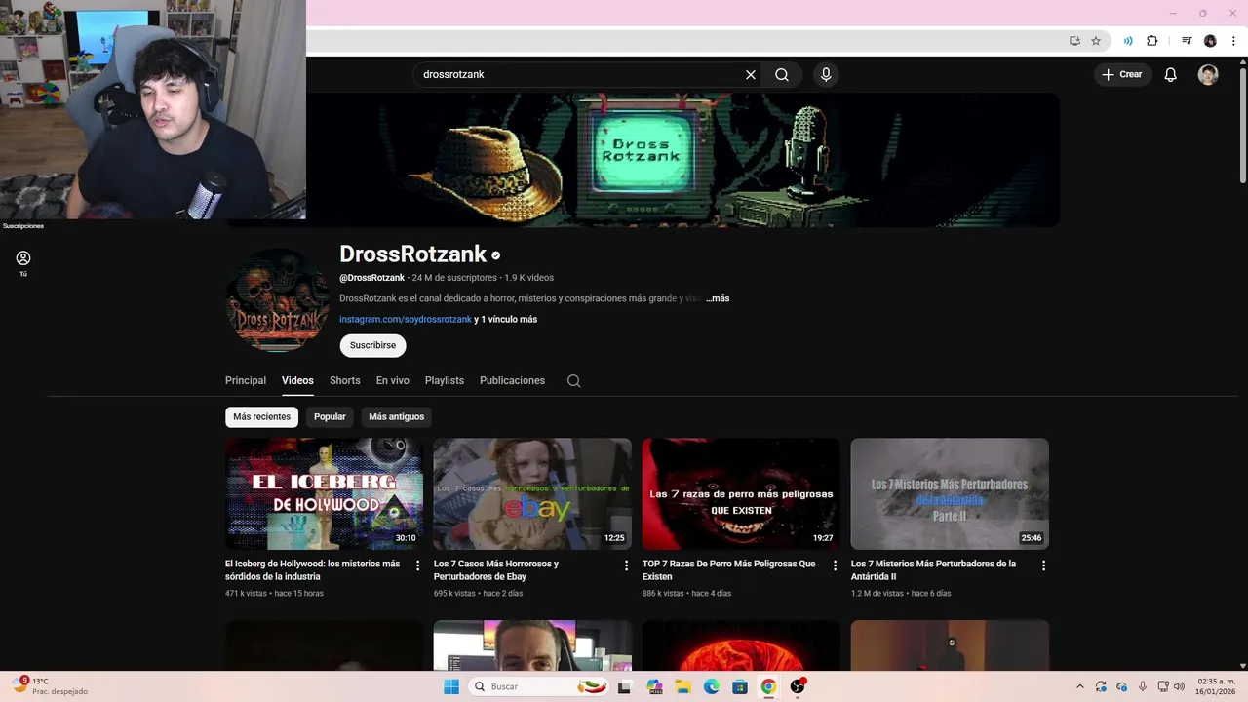Open options for Razas De Perro video
Image resolution: width=1248 pixels, height=702 pixels.
[835, 565]
